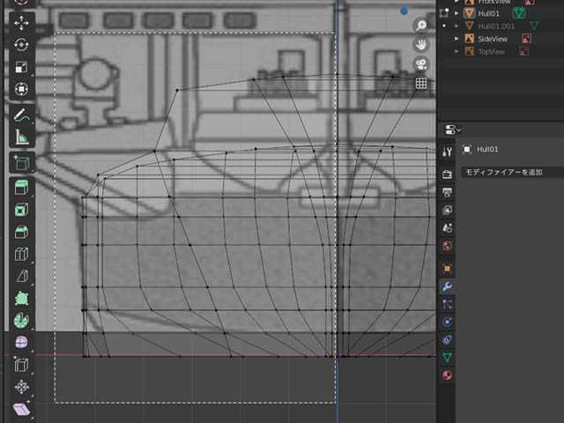Click the blue Z axis gizmo dot
Screen dimensions: 564x423
404,11
